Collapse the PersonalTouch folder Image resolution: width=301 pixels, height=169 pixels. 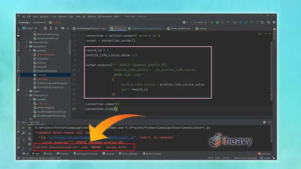click(x=26, y=95)
